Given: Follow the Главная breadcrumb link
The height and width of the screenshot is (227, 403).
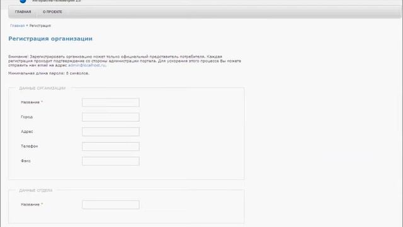Looking at the screenshot, I should 18,26.
